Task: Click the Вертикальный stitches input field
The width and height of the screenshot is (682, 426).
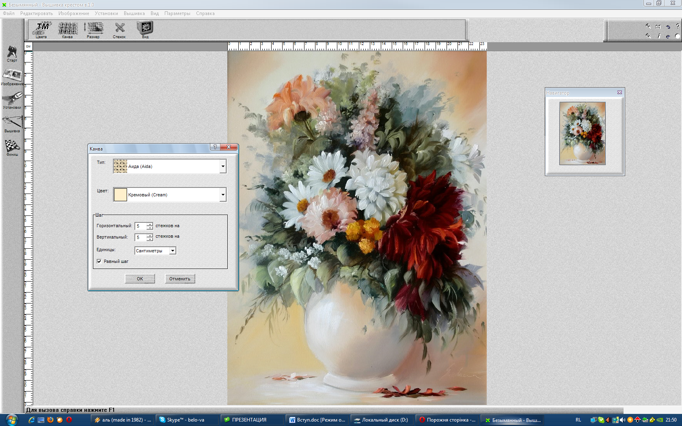Action: coord(141,237)
